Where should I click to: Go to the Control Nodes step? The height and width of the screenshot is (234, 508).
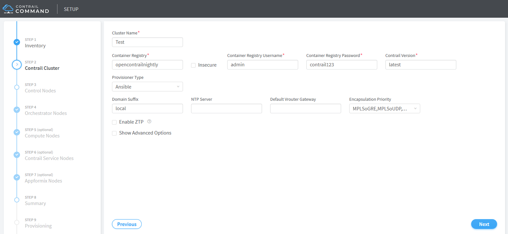pyautogui.click(x=40, y=91)
